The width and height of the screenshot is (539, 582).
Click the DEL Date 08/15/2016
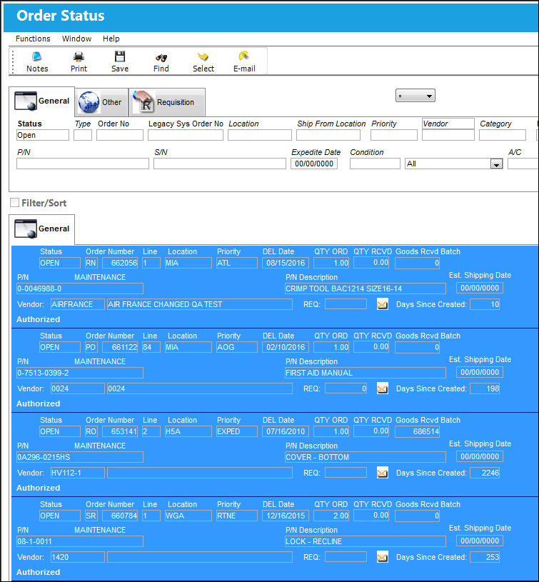click(x=286, y=263)
